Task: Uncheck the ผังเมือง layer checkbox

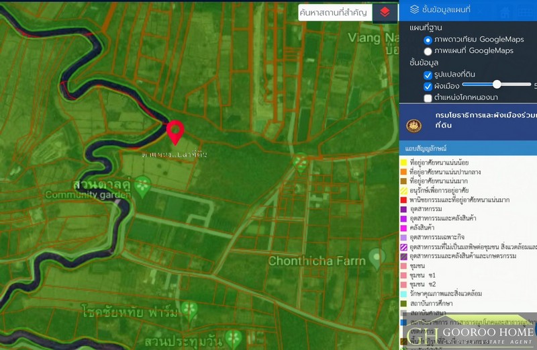Action: 428,86
